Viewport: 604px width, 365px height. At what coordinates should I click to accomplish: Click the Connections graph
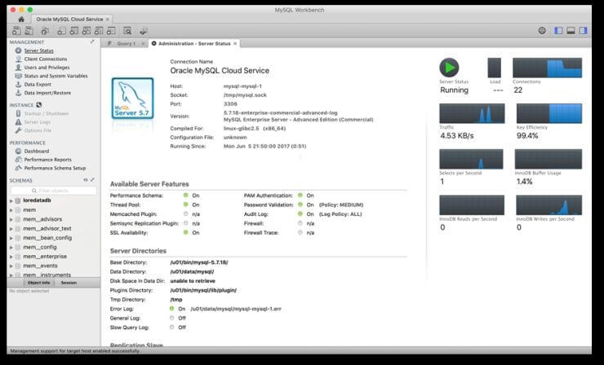click(x=547, y=68)
